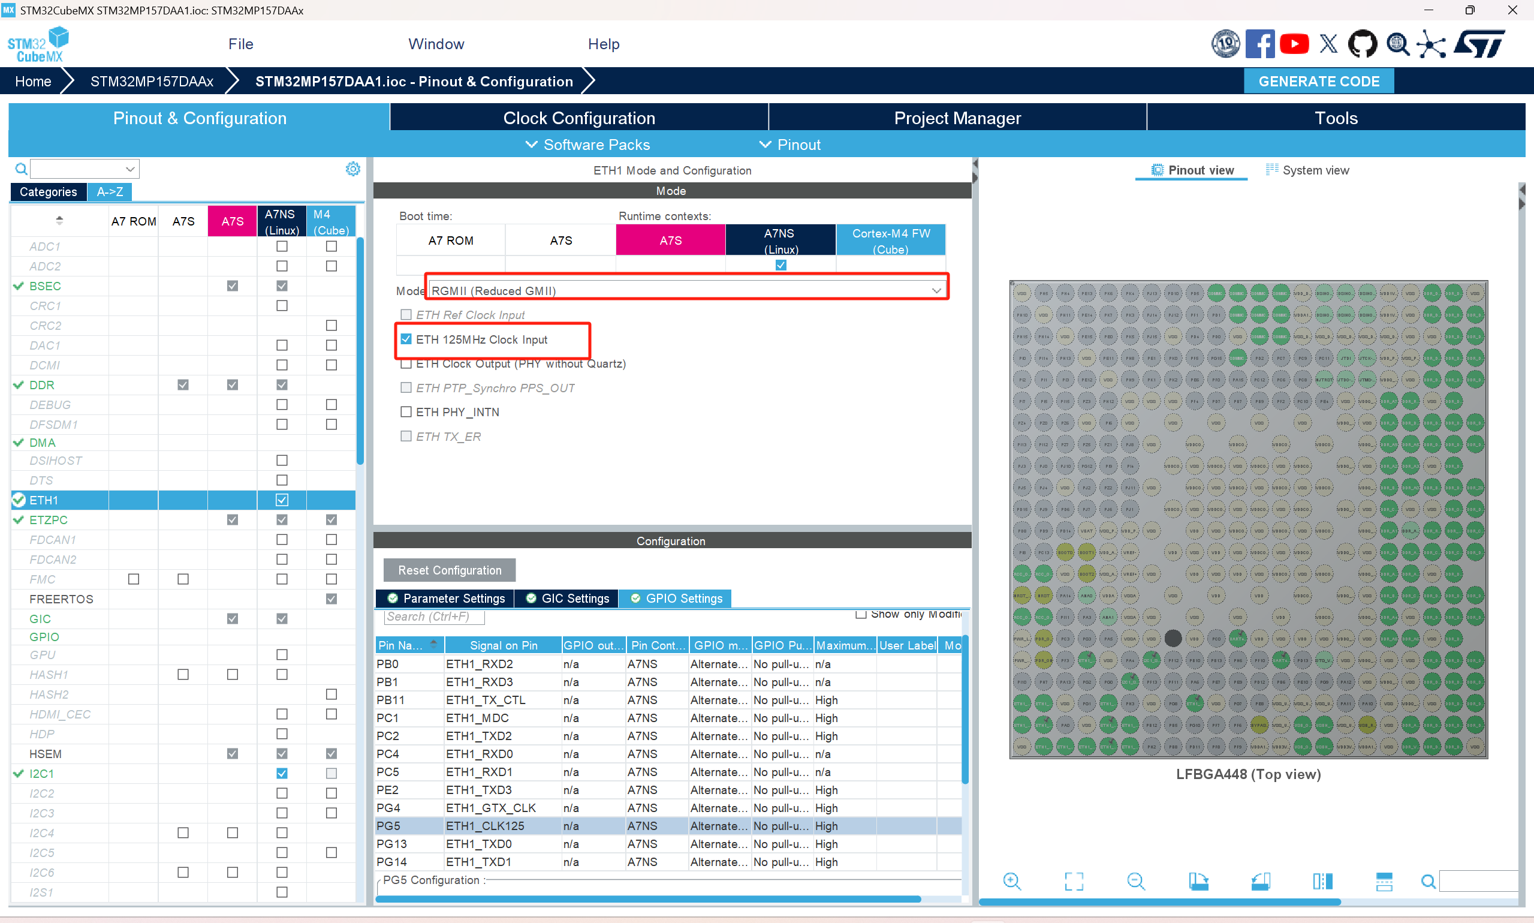Image resolution: width=1534 pixels, height=923 pixels.
Task: Fit the chip view to the window
Action: pos(1074,880)
